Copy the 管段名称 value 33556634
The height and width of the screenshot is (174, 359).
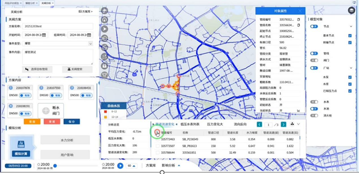pyautogui.click(x=298, y=25)
